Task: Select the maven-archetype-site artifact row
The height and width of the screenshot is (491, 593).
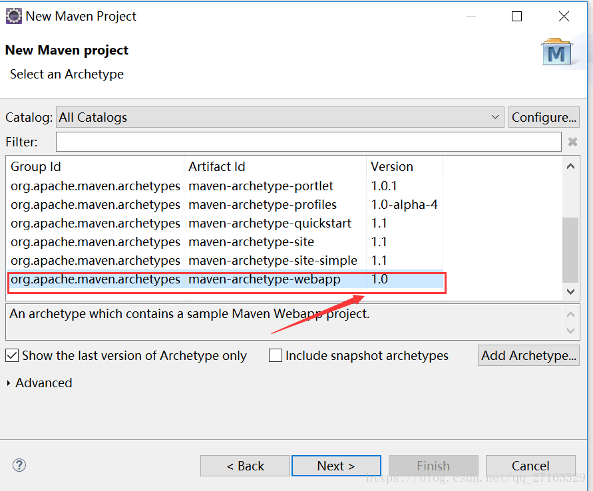Action: pos(225,242)
